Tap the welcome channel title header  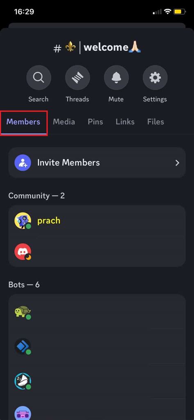[x=97, y=47]
